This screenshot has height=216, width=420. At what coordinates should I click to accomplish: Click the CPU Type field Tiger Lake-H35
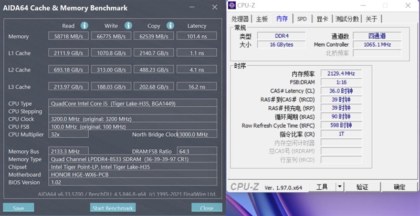(133, 103)
